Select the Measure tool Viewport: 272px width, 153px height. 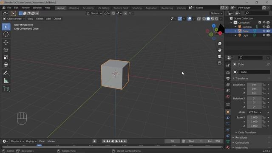6,81
